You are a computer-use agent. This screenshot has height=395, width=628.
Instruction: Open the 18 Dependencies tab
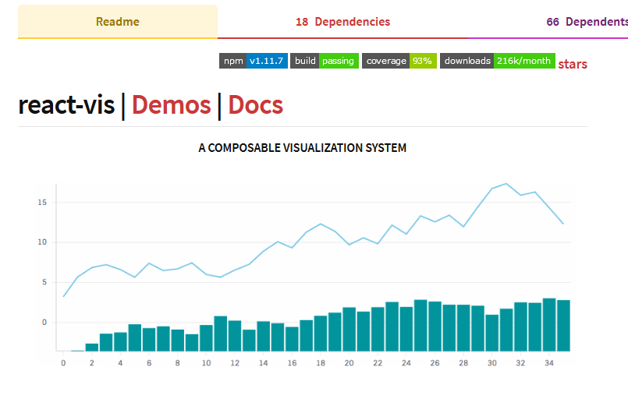(x=342, y=22)
